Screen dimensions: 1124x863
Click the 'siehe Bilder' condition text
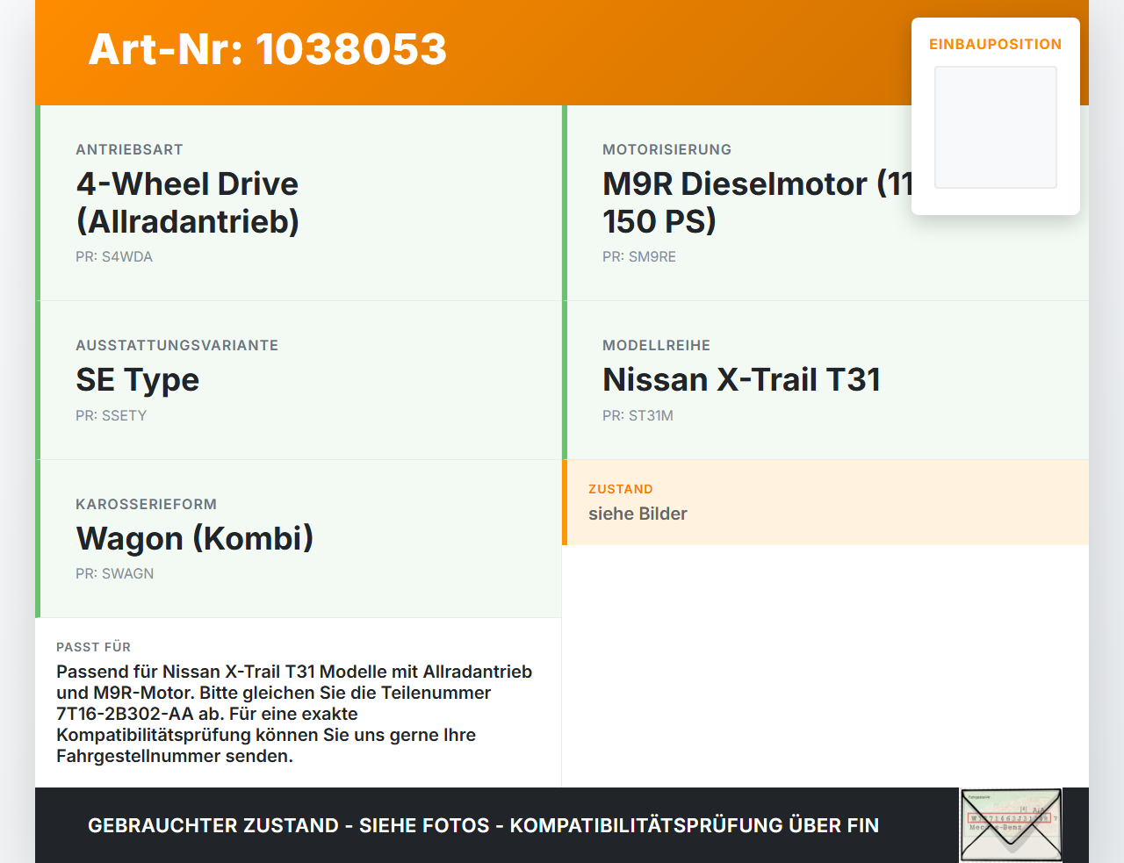tap(638, 514)
